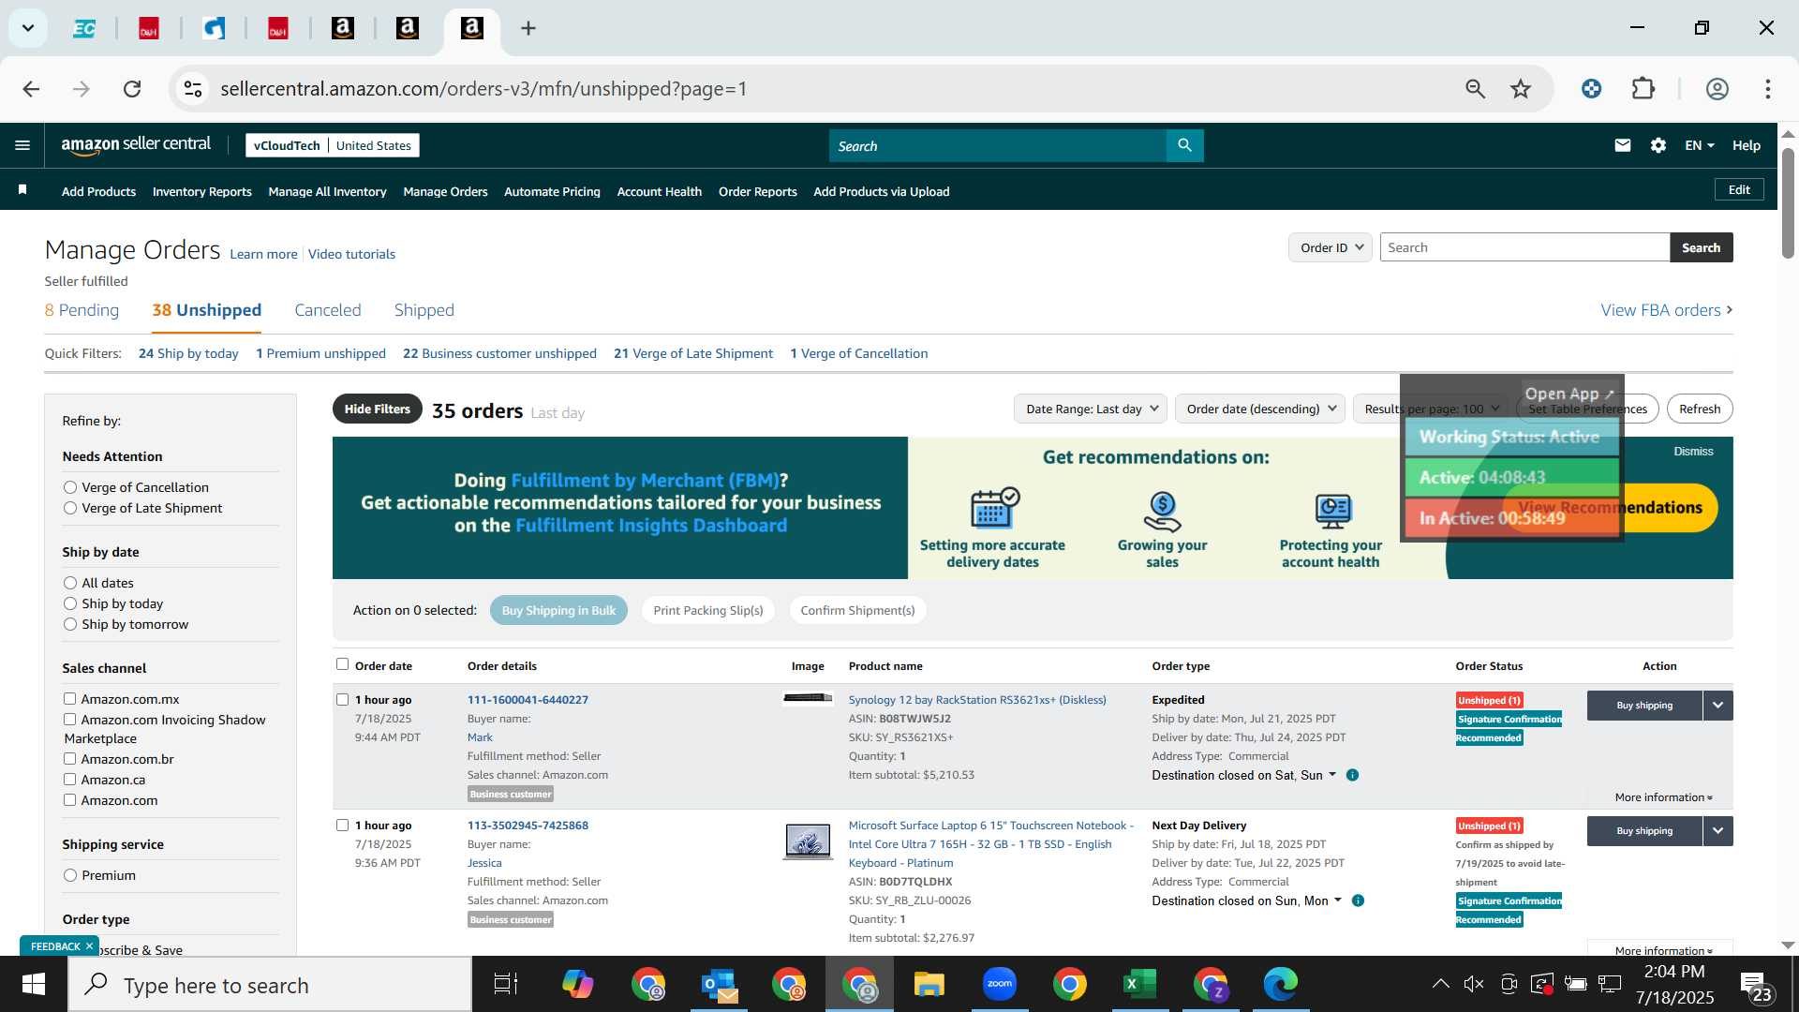1799x1012 pixels.
Task: Open the browser extensions puzzle icon
Action: (x=1643, y=89)
